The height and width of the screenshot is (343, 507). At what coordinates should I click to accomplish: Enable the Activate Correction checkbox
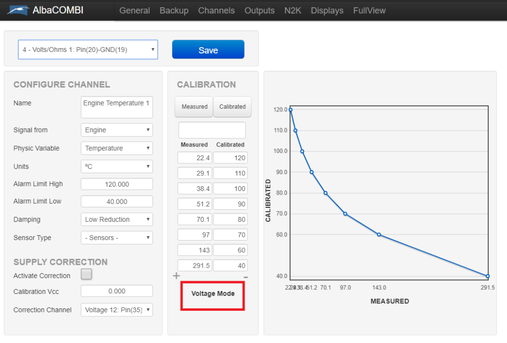tap(87, 275)
